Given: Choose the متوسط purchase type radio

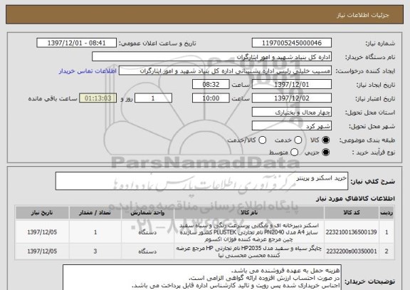Looking at the screenshot, I should [x=294, y=152].
